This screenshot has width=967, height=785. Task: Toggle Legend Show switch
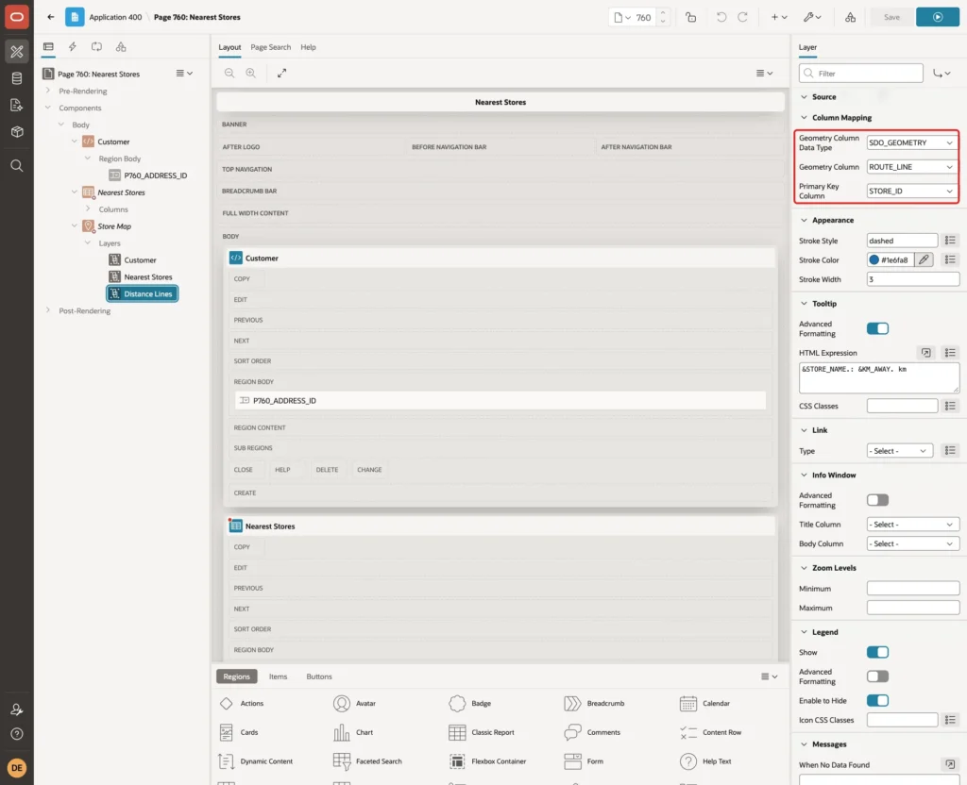pyautogui.click(x=877, y=652)
